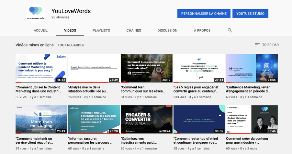Click the YouLoveWords channel avatar logo
The width and height of the screenshot is (292, 154).
coord(36,13)
